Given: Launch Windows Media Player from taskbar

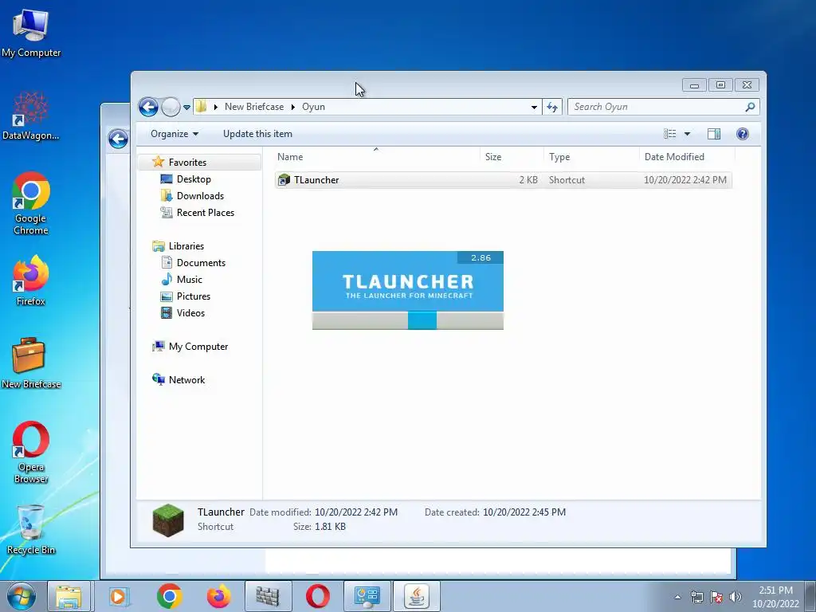Looking at the screenshot, I should 119,596.
